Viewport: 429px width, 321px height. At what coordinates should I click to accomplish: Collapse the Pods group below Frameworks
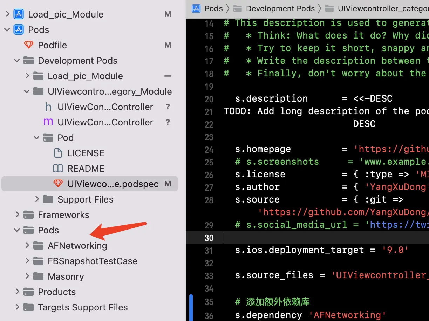(17, 230)
